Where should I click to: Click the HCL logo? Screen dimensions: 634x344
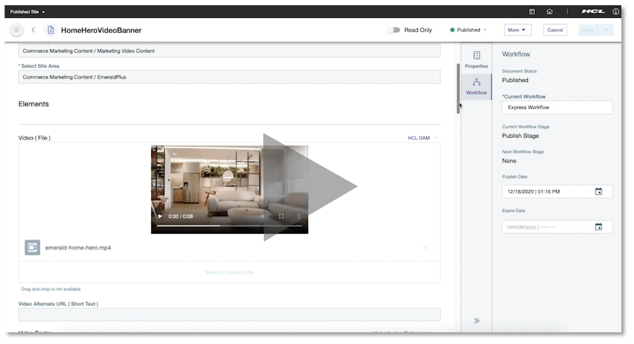pyautogui.click(x=593, y=12)
